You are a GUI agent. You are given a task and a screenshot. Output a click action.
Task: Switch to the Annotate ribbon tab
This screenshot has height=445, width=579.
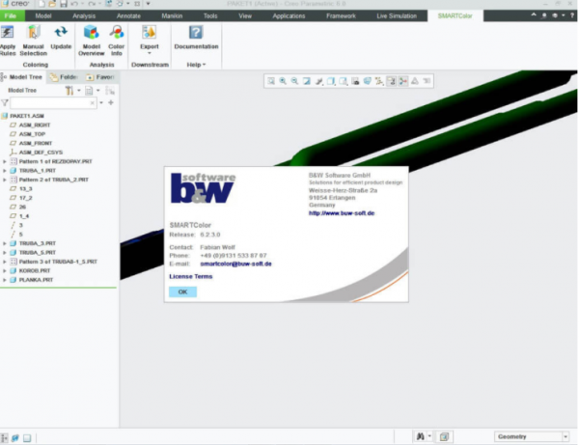(x=128, y=15)
